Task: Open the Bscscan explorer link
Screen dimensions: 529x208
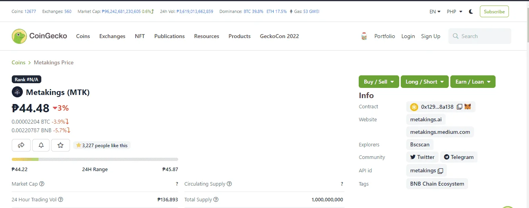Action: [x=420, y=144]
